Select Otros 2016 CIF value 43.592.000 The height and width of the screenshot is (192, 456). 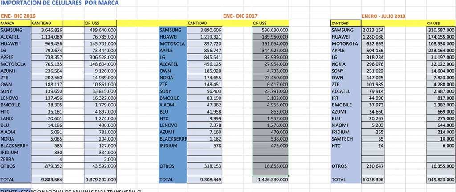(x=100, y=166)
